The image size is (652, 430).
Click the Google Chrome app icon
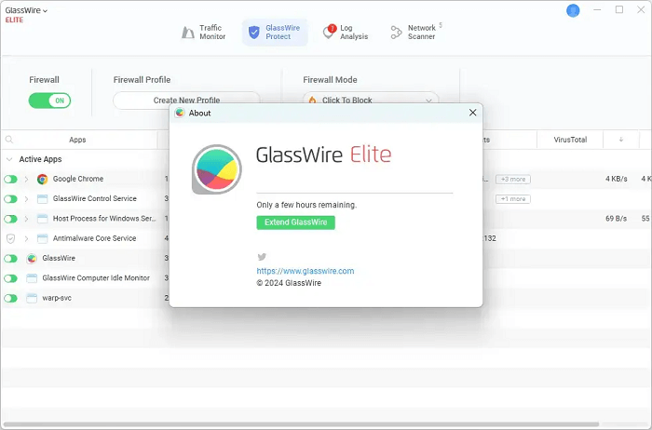tap(42, 179)
